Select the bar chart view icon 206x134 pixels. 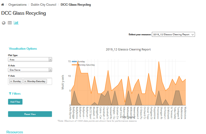click(x=16, y=23)
